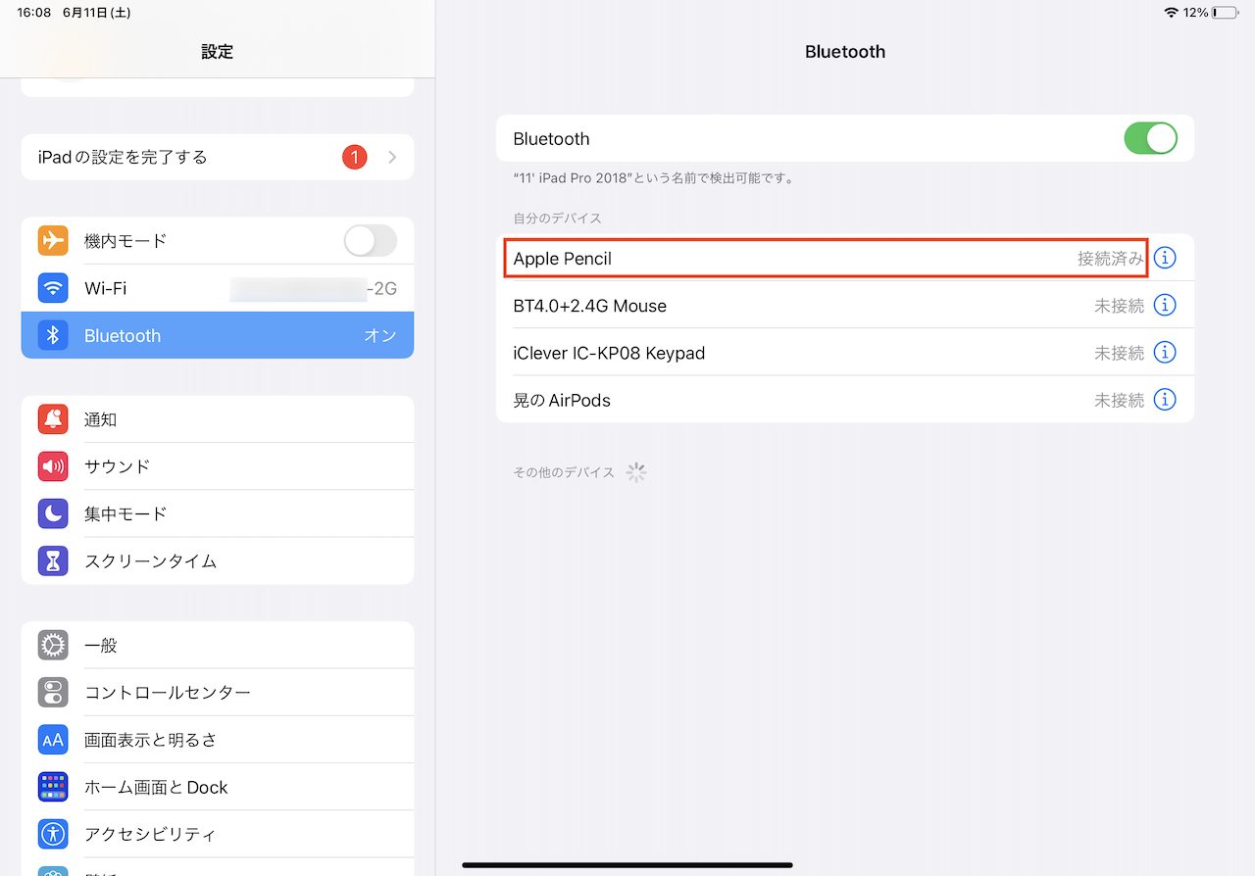Screen dimensions: 1255x876
Task: Tap the 6月11日(土) date in status bar
Action: (x=96, y=13)
